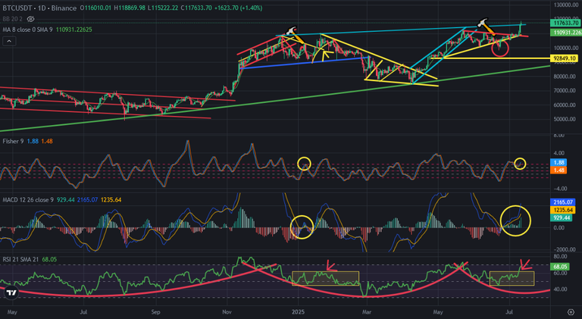Click the May label following Mar on time axis
This screenshot has width=582, height=319.
438,312
